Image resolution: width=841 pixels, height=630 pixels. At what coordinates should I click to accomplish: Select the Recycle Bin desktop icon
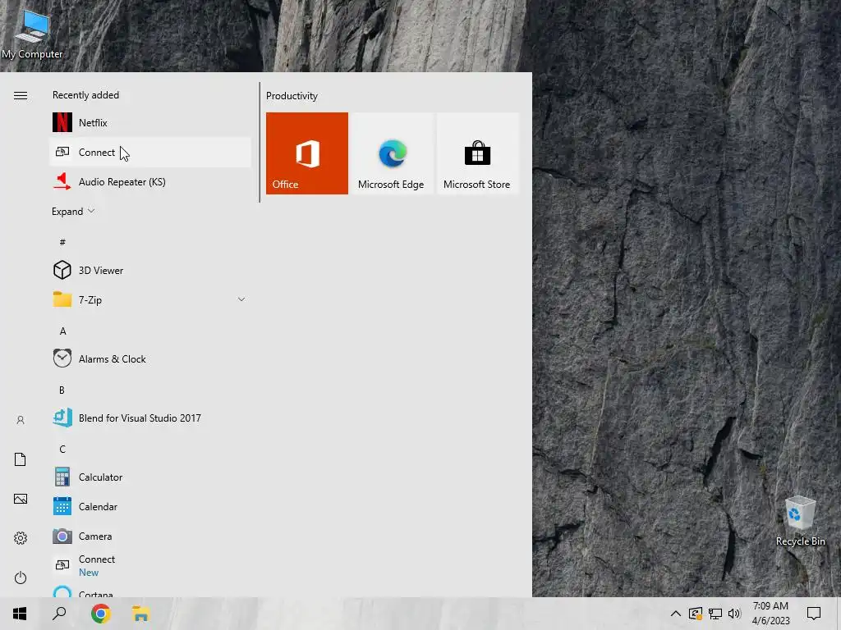coord(800,520)
